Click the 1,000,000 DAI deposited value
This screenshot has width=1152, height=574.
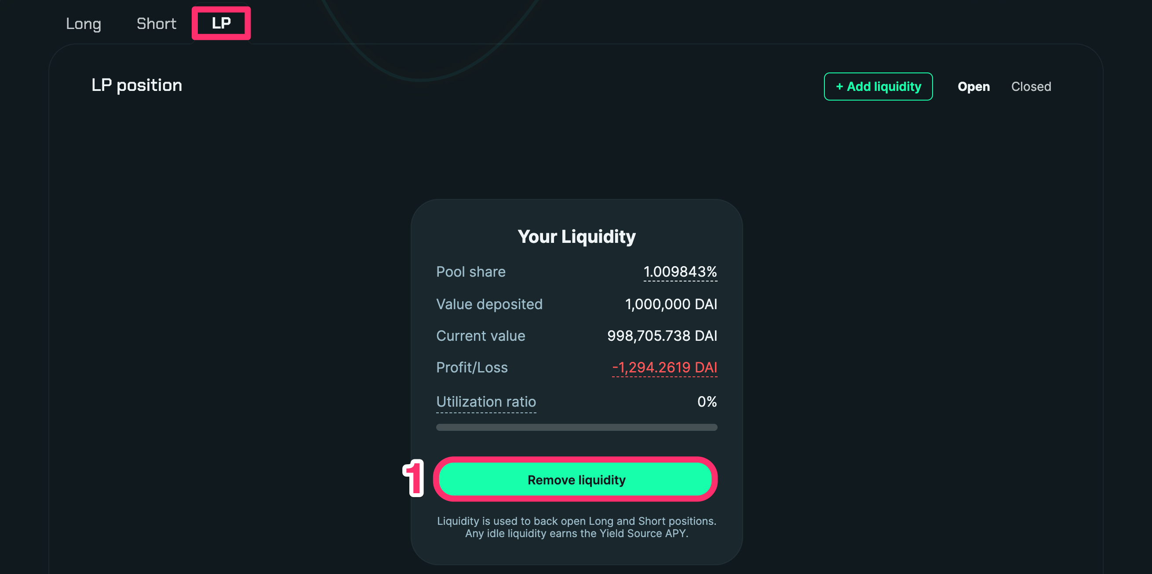tap(671, 304)
